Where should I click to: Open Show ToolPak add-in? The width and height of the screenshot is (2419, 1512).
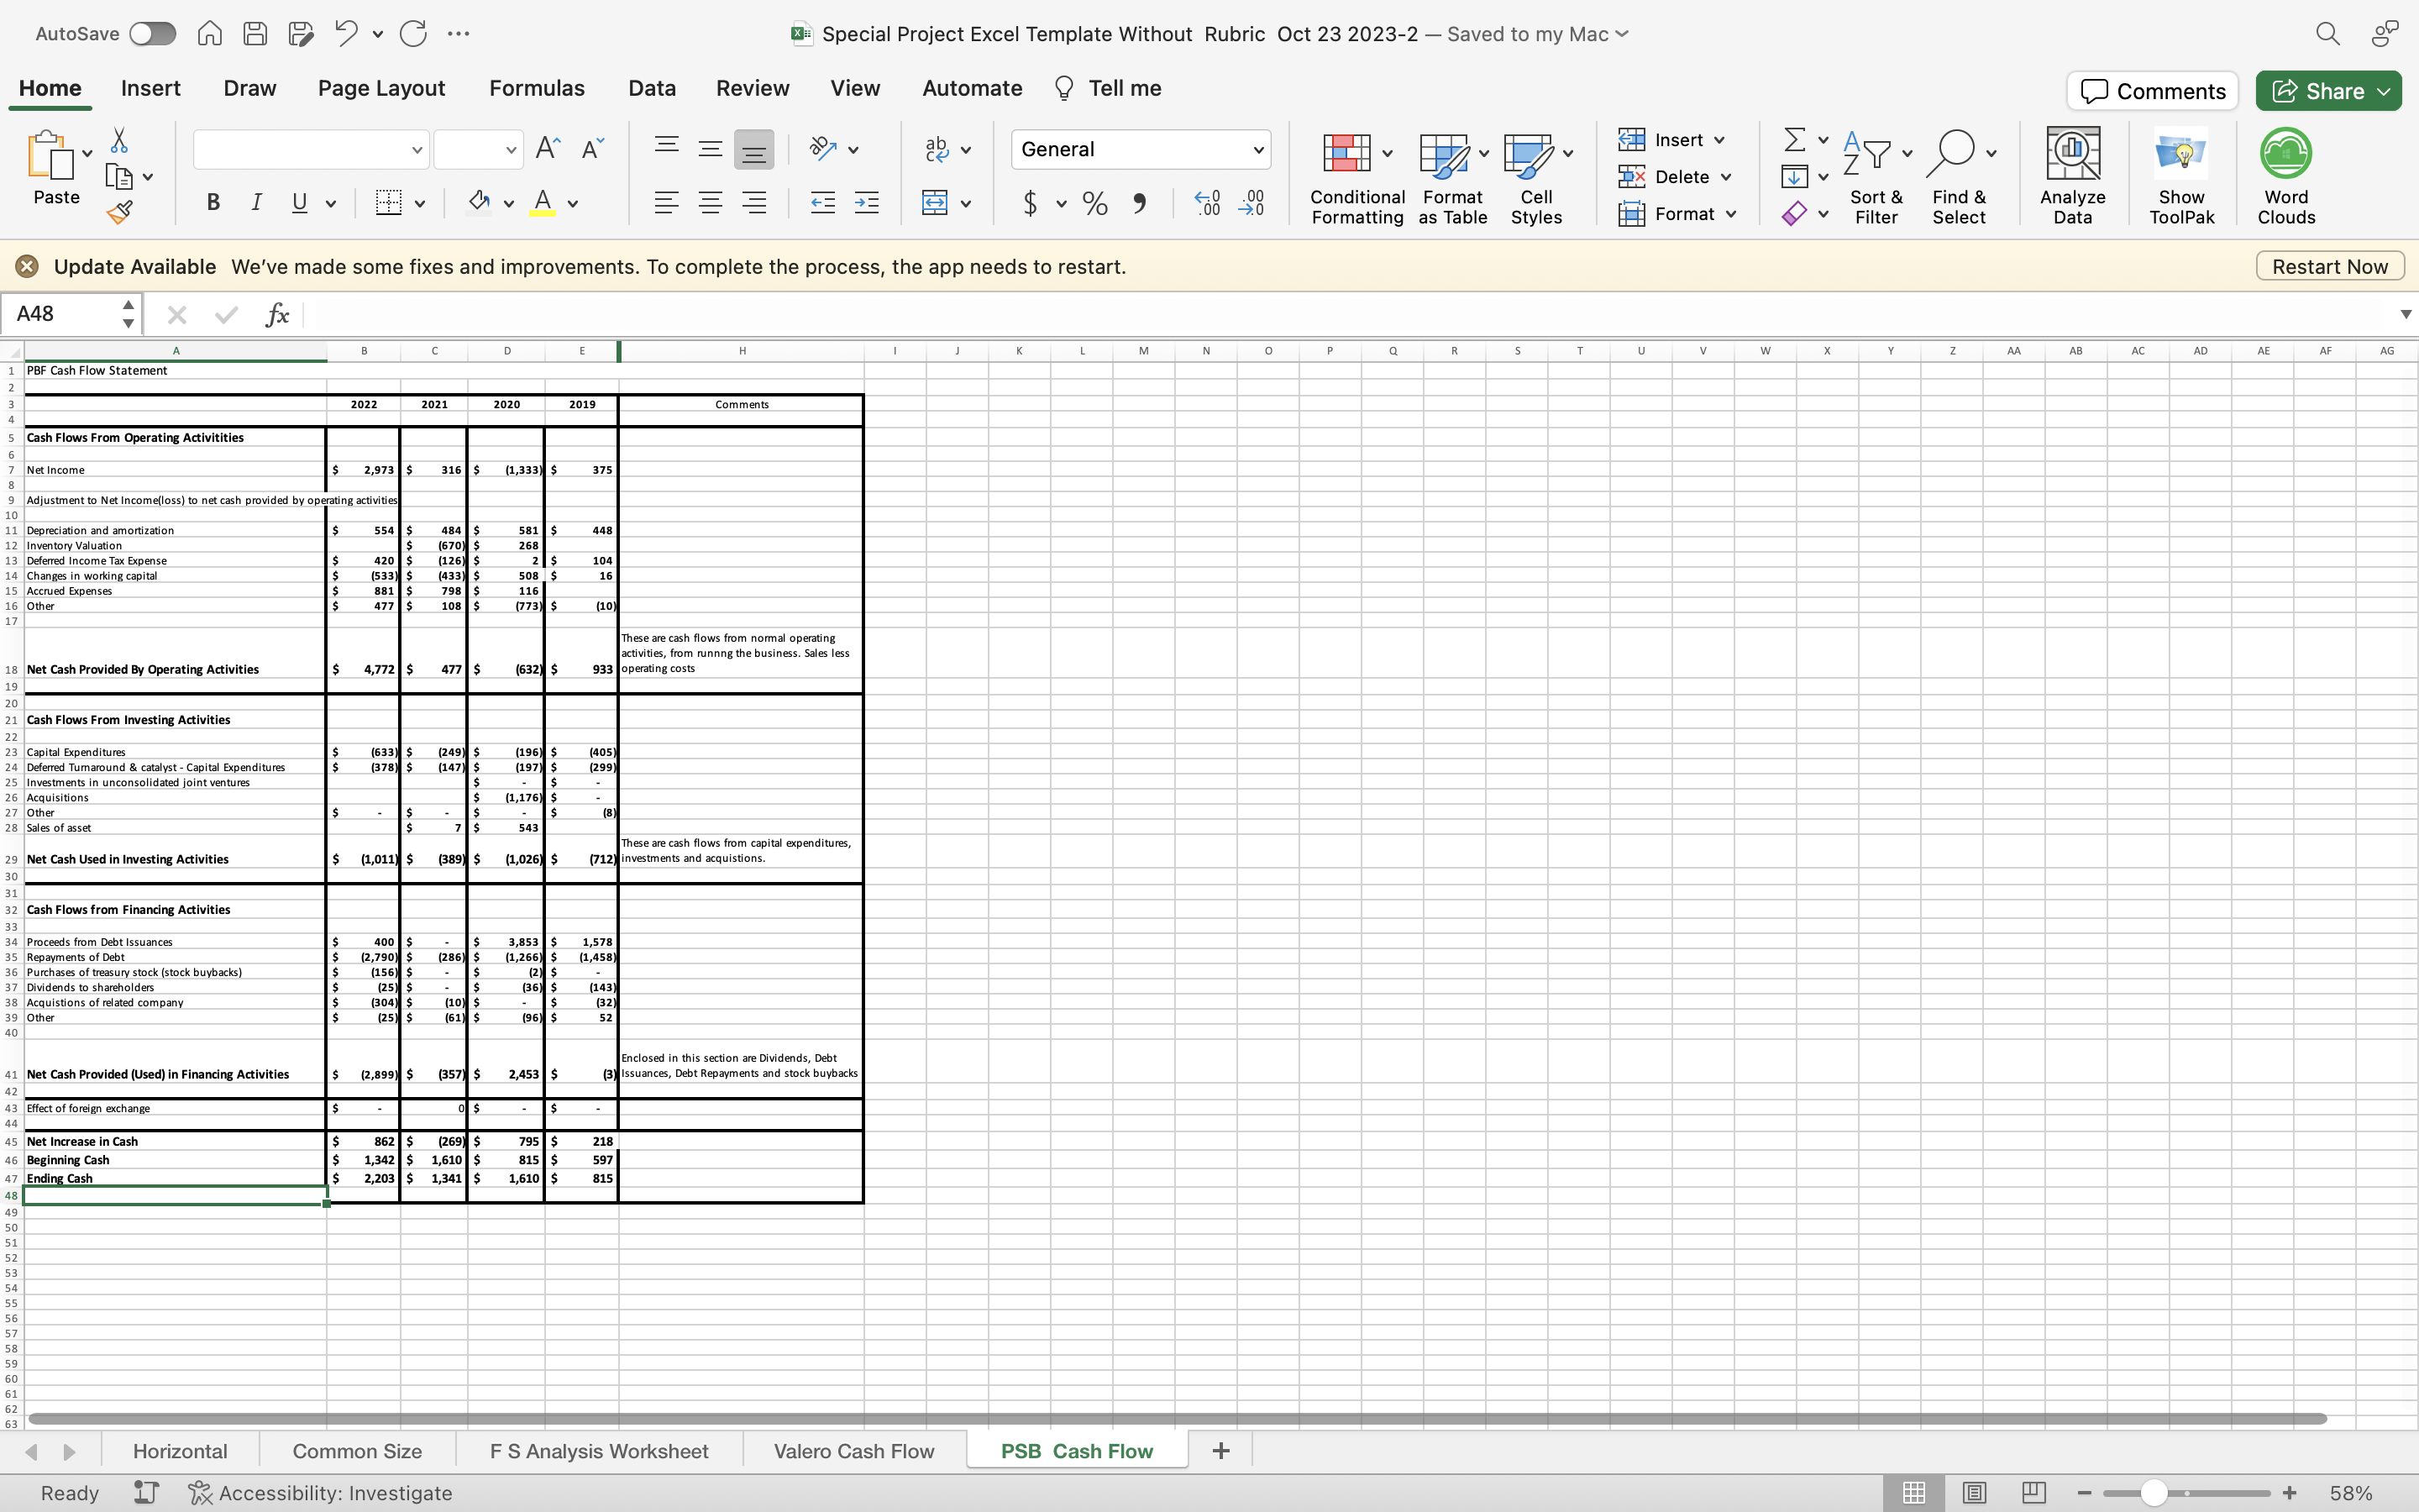[2181, 178]
